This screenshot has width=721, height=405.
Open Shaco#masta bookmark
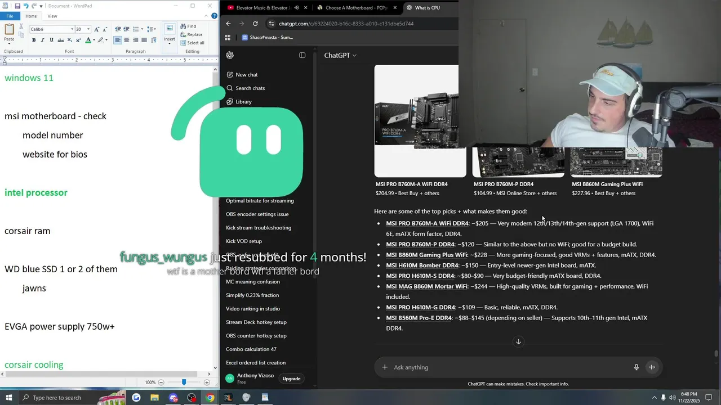pos(268,38)
